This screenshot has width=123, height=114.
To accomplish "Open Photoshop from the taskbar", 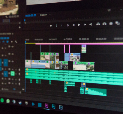I will click(x=53, y=106).
